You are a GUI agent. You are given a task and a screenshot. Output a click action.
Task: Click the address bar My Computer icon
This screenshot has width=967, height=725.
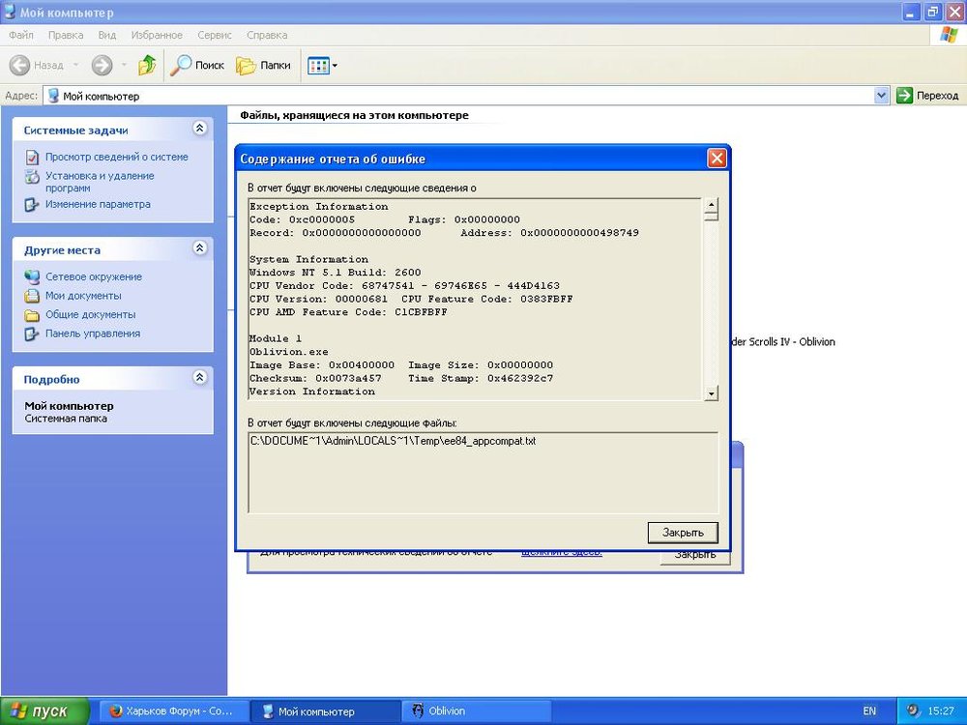53,96
